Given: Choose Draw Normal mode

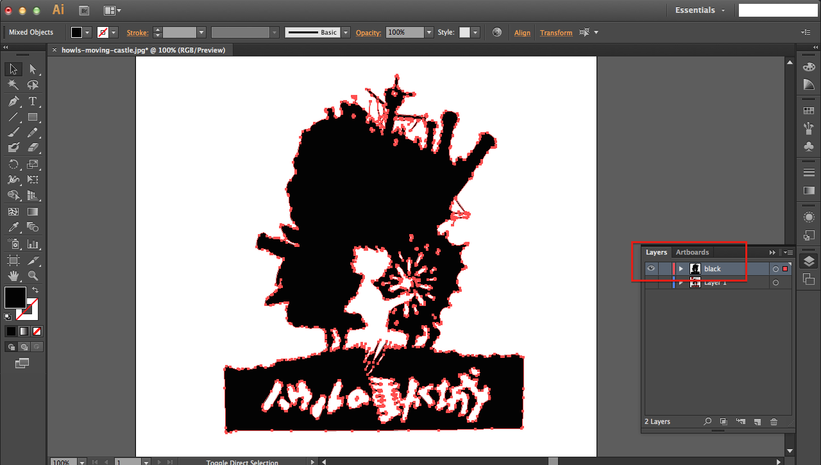Looking at the screenshot, I should tap(11, 346).
